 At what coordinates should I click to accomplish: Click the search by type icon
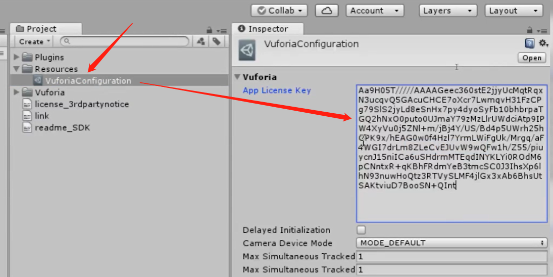[201, 41]
